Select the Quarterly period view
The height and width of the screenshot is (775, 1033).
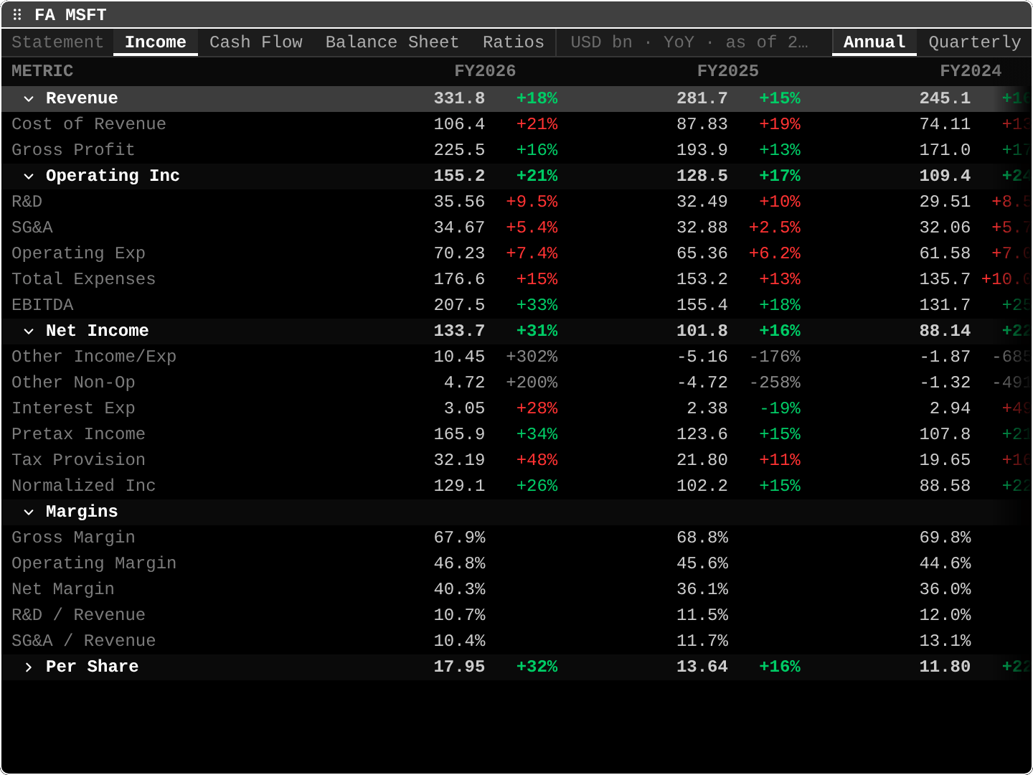pyautogui.click(x=974, y=42)
